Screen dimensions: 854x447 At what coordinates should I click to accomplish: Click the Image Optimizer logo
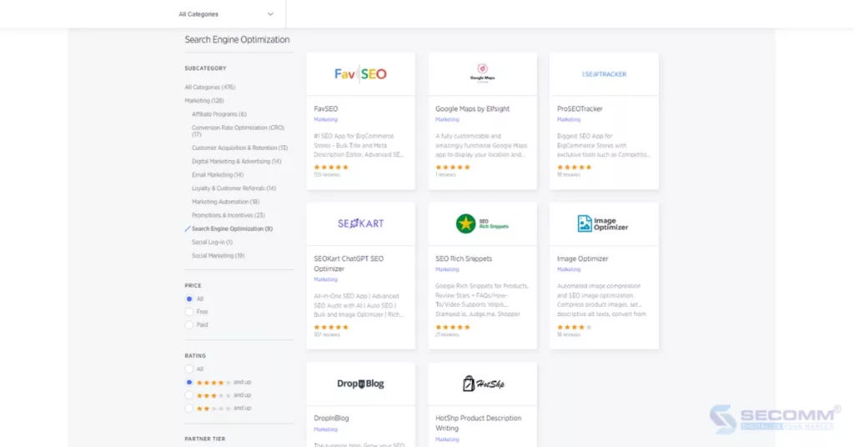603,223
